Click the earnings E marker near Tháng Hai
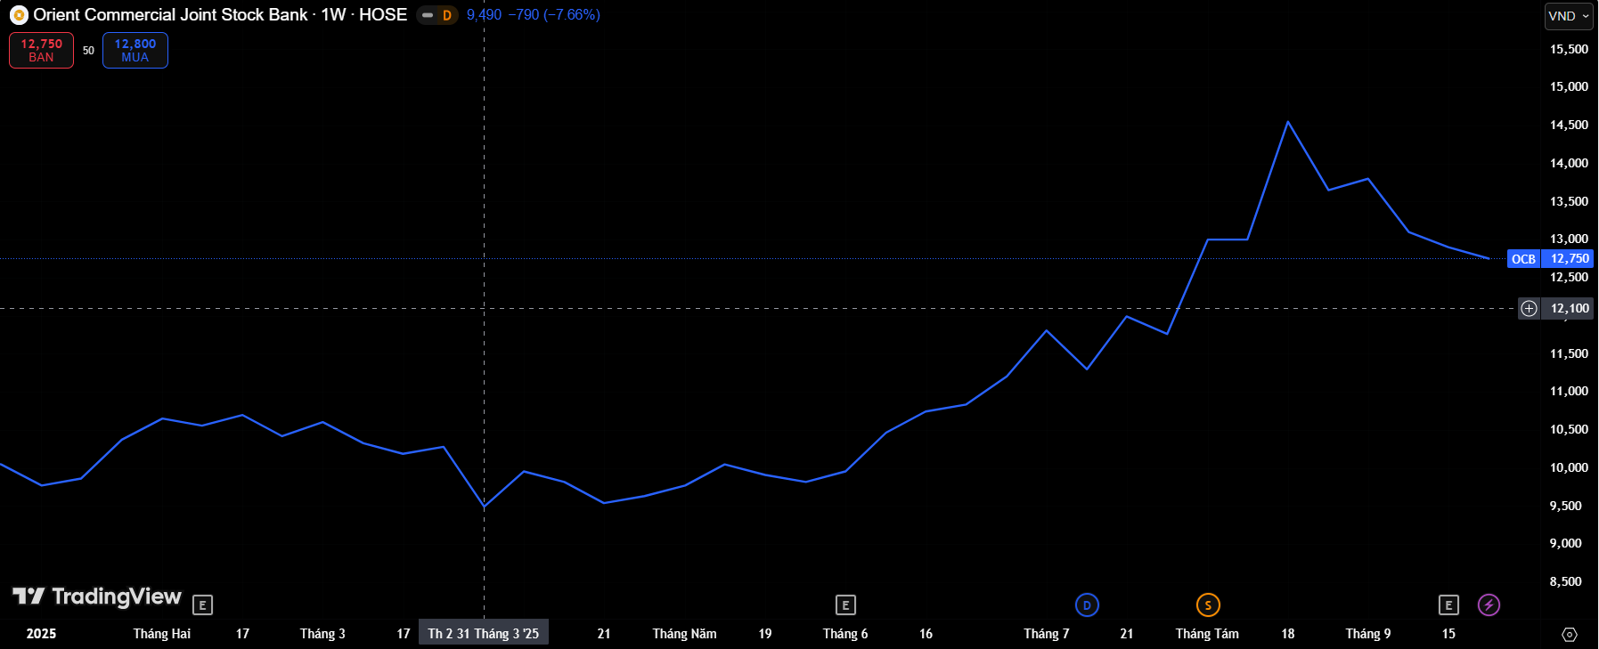 point(202,605)
